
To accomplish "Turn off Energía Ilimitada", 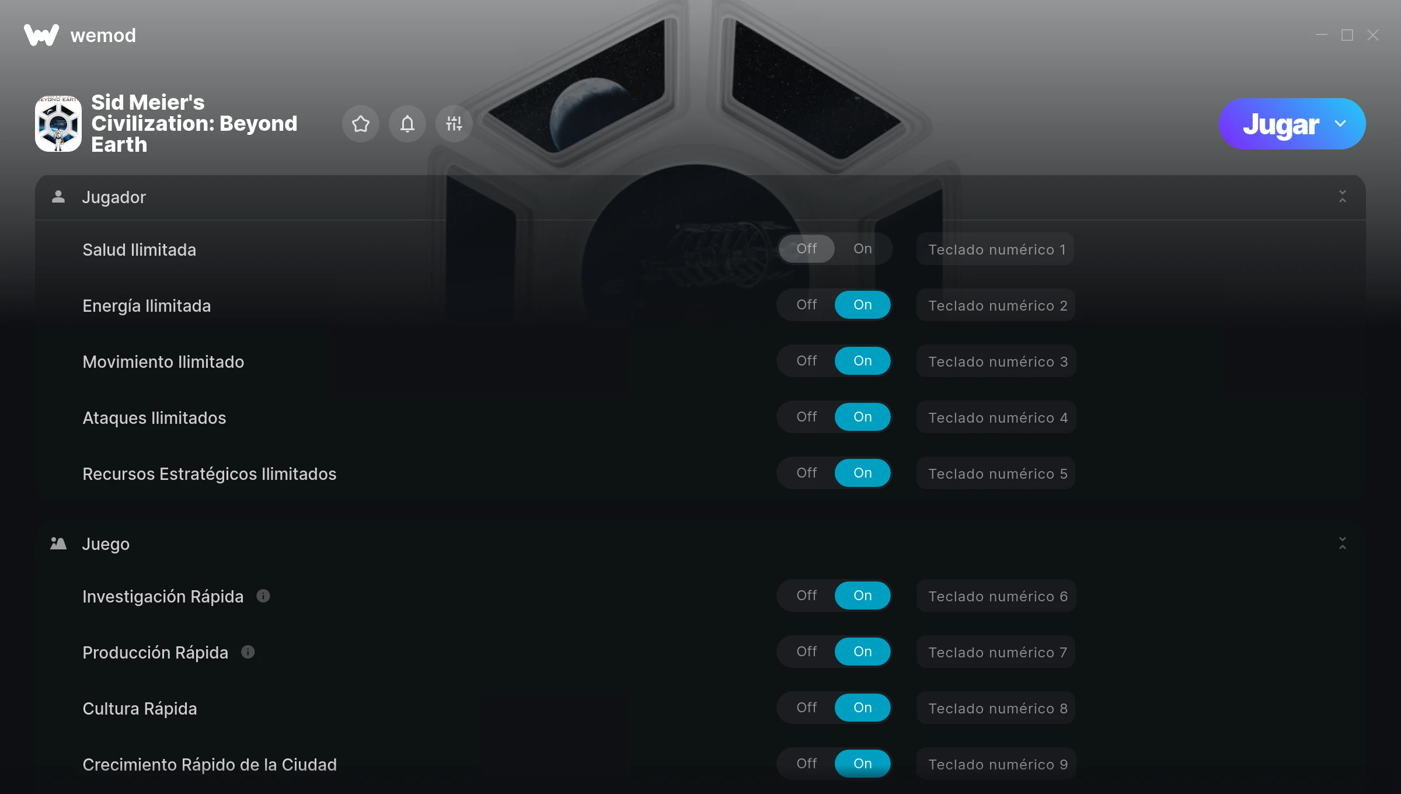I will point(807,305).
